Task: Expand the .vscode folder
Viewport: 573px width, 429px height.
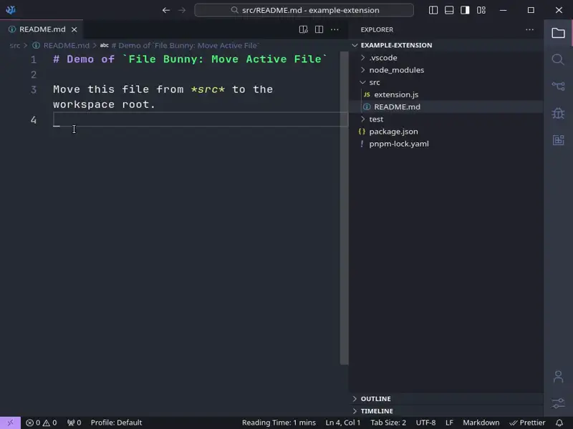Action: click(446, 58)
